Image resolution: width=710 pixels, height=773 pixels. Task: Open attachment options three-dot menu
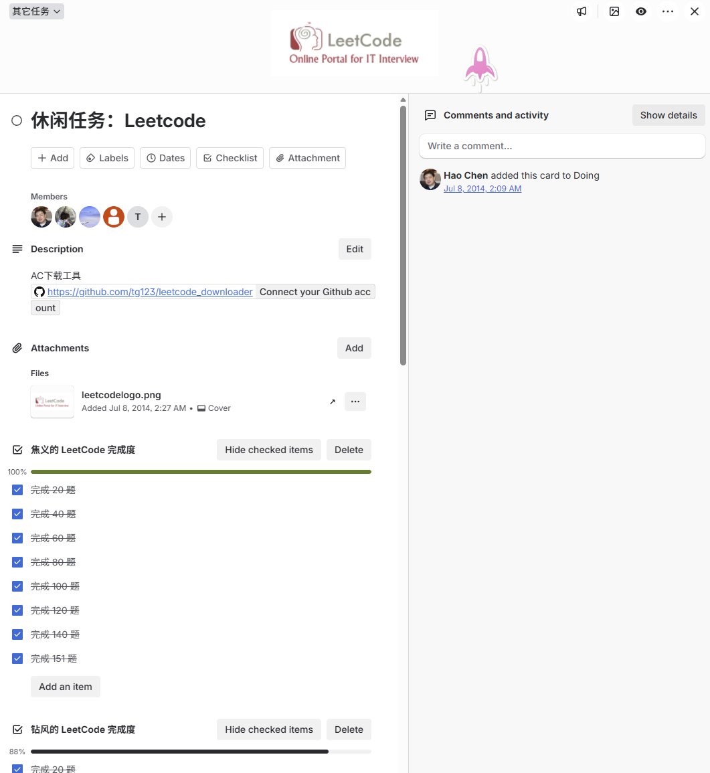tap(355, 402)
